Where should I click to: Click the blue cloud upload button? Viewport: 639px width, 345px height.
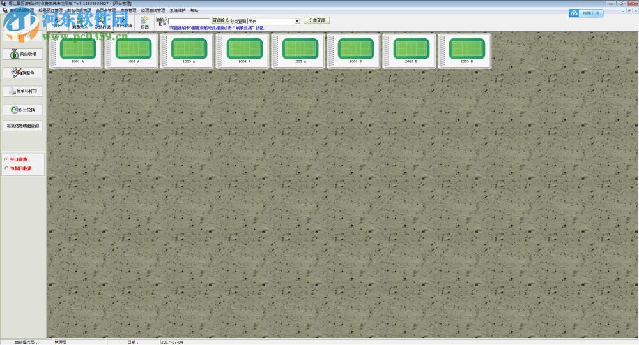click(585, 13)
